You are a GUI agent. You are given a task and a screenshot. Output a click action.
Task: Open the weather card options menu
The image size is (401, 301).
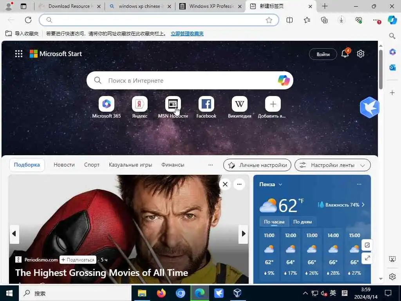(359, 184)
